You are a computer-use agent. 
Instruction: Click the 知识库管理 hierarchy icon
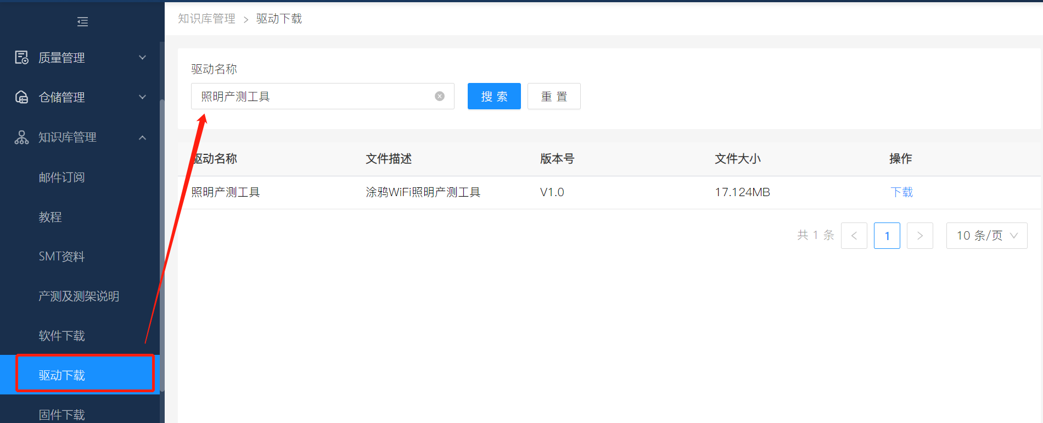click(21, 137)
